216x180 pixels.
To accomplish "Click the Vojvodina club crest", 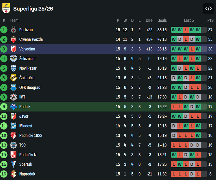I will (x=13, y=49).
